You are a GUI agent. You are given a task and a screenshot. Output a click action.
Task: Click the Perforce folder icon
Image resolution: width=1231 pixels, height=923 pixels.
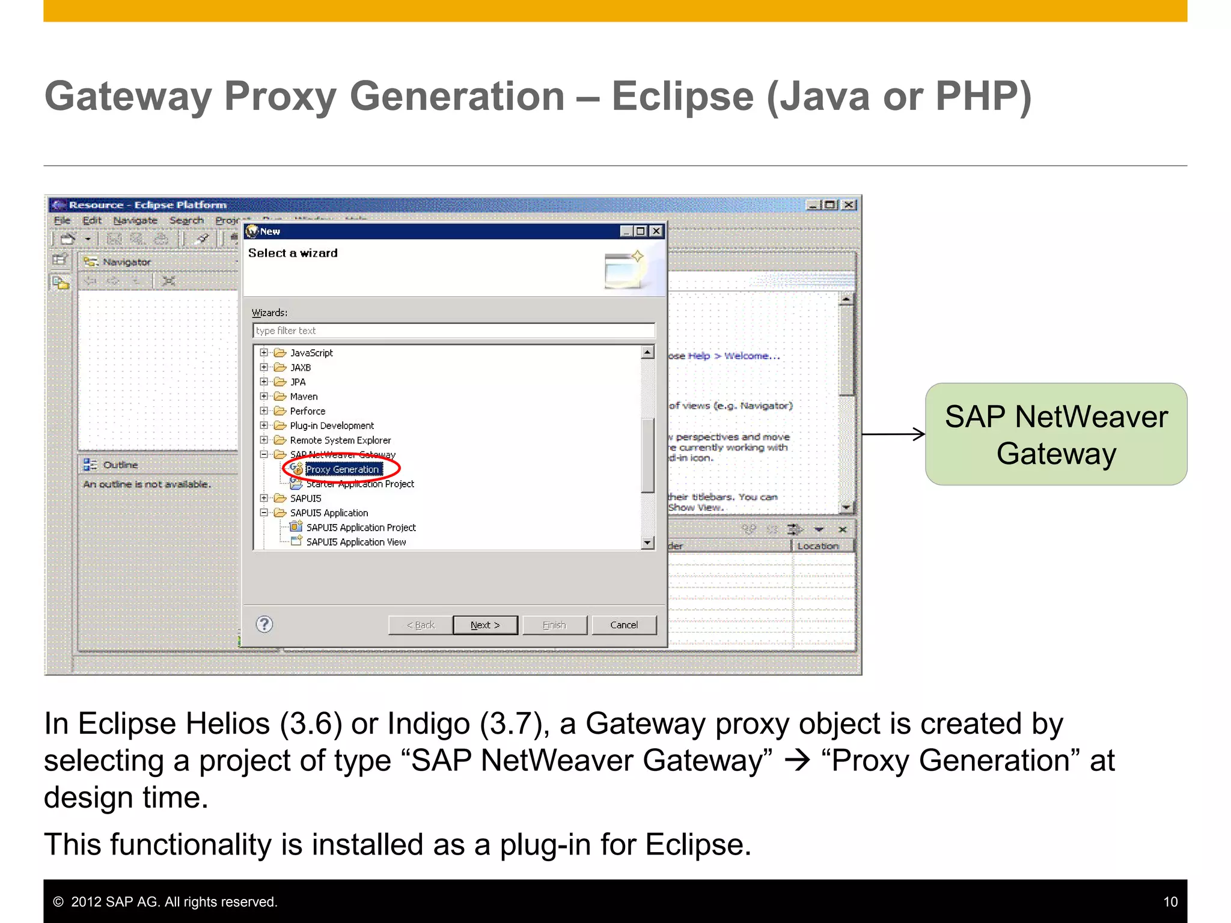[280, 411]
